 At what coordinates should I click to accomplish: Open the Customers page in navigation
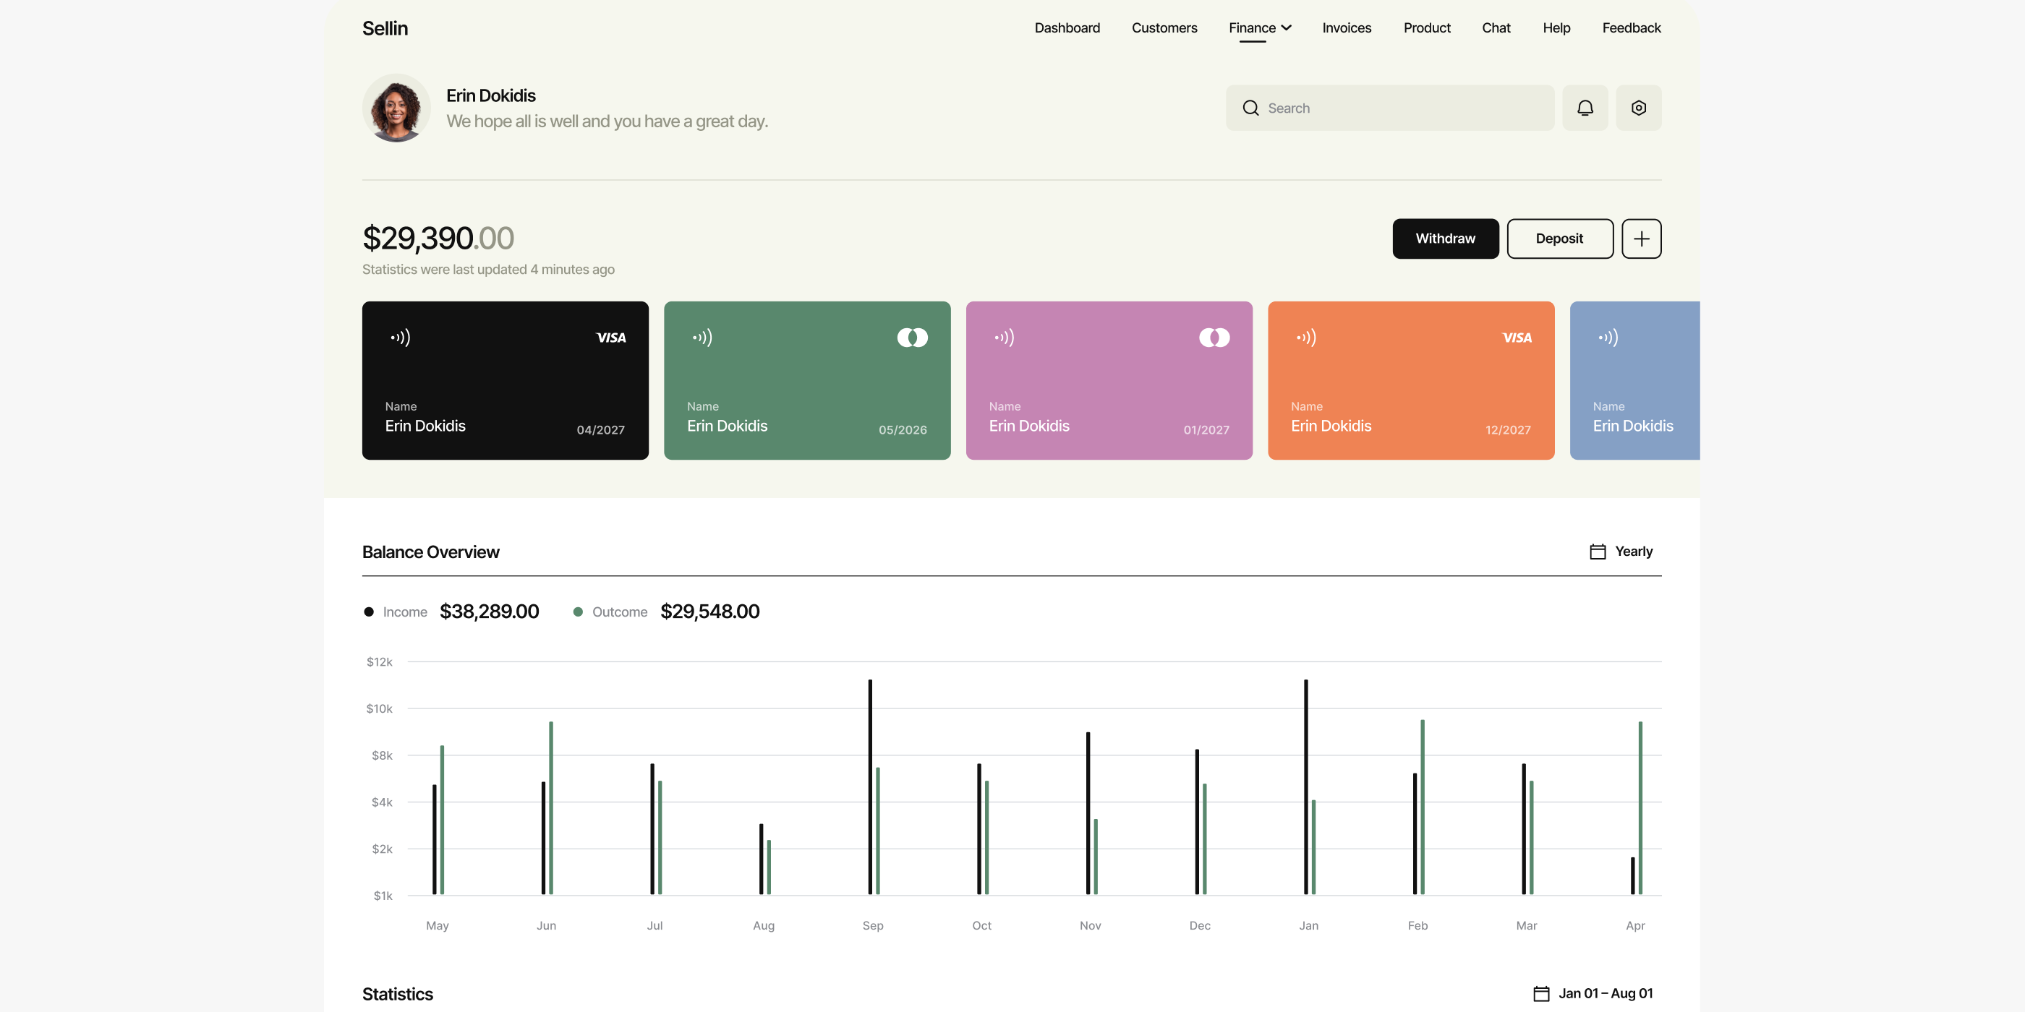coord(1164,27)
